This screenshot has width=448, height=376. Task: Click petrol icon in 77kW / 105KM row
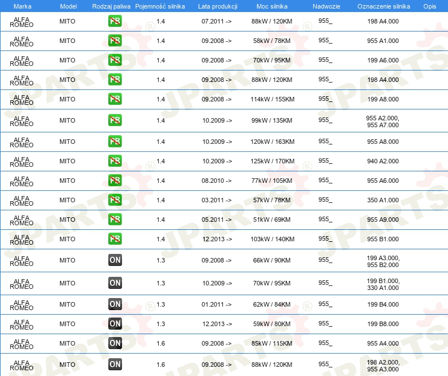[115, 180]
